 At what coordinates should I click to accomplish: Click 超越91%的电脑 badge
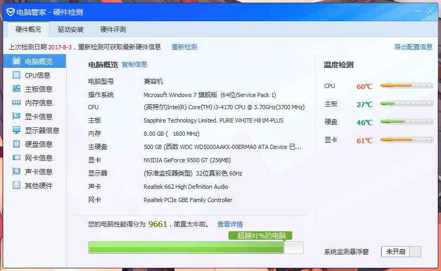(x=260, y=235)
